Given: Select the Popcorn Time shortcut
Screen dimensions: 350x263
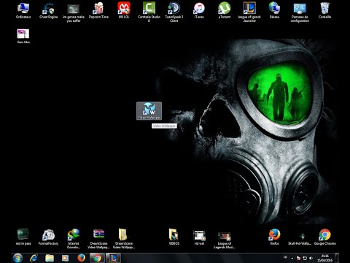Looking at the screenshot, I should click(98, 11).
